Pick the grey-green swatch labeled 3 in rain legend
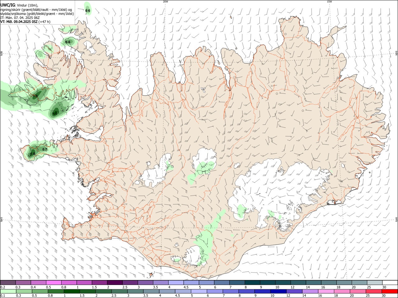The width and height of the screenshot is (398, 298). tap(136, 291)
